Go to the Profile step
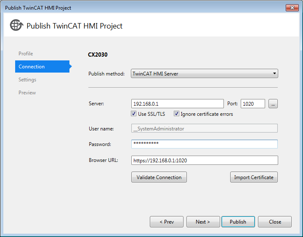 [26, 54]
